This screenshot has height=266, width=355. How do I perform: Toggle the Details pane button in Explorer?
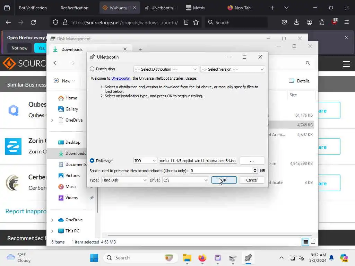(299, 81)
